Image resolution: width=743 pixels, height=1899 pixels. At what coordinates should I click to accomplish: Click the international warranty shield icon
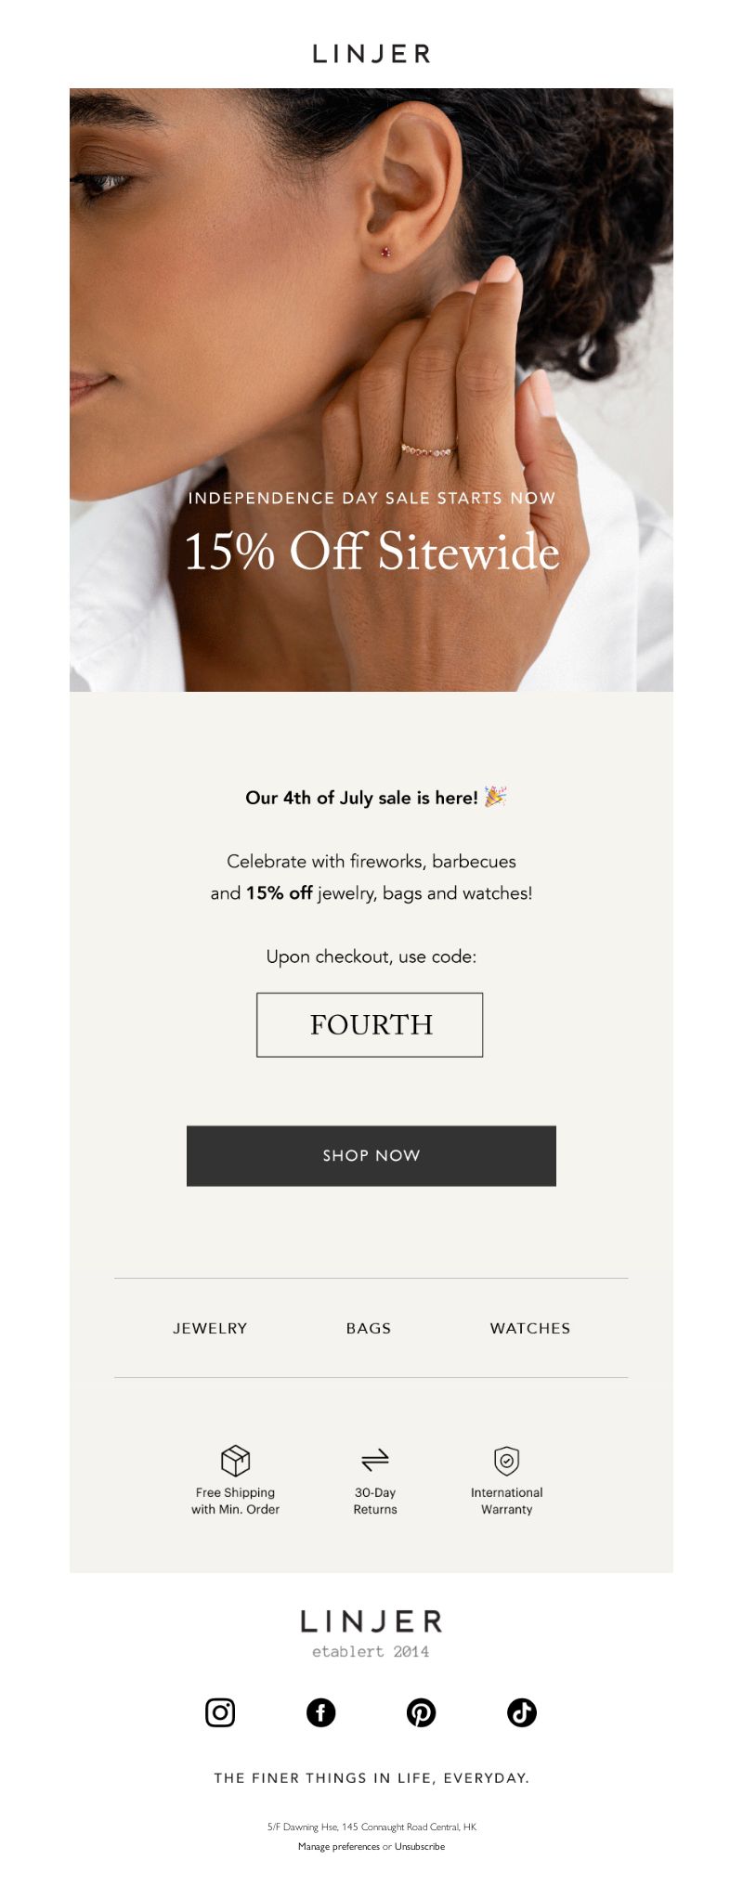click(x=506, y=1461)
